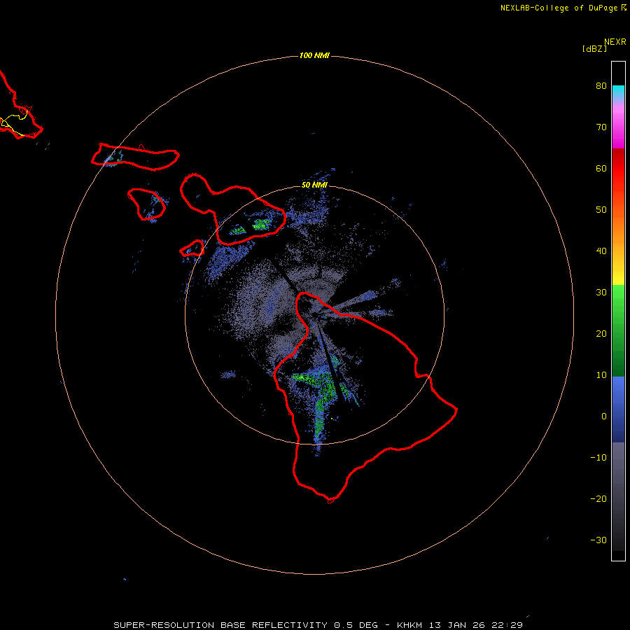The height and width of the screenshot is (630, 630).
Task: Click the 70 dBZ scale value
Action: pyautogui.click(x=601, y=127)
